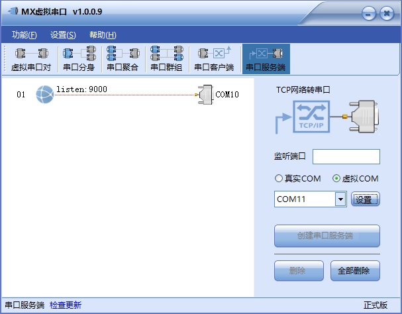Viewport: 402px width, 314px height.
Task: Click the 全部删除 button
Action: coord(355,271)
